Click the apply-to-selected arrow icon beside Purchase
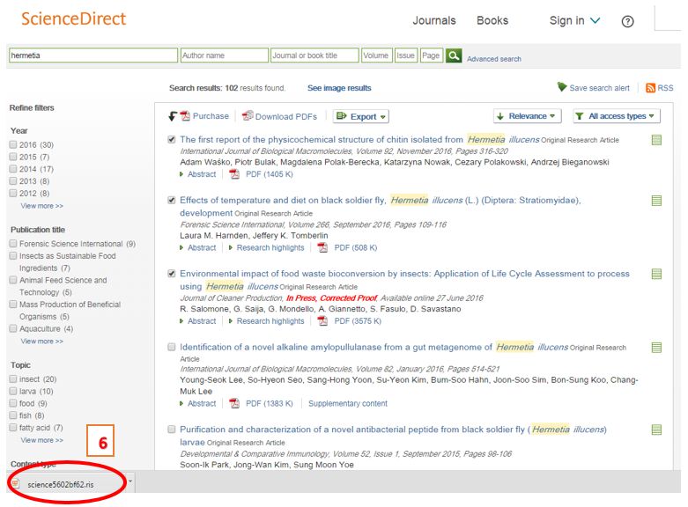The image size is (688, 507). [173, 116]
